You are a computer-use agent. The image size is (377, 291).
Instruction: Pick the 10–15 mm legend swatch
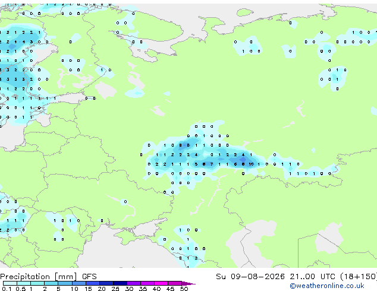pyautogui.click(x=79, y=283)
